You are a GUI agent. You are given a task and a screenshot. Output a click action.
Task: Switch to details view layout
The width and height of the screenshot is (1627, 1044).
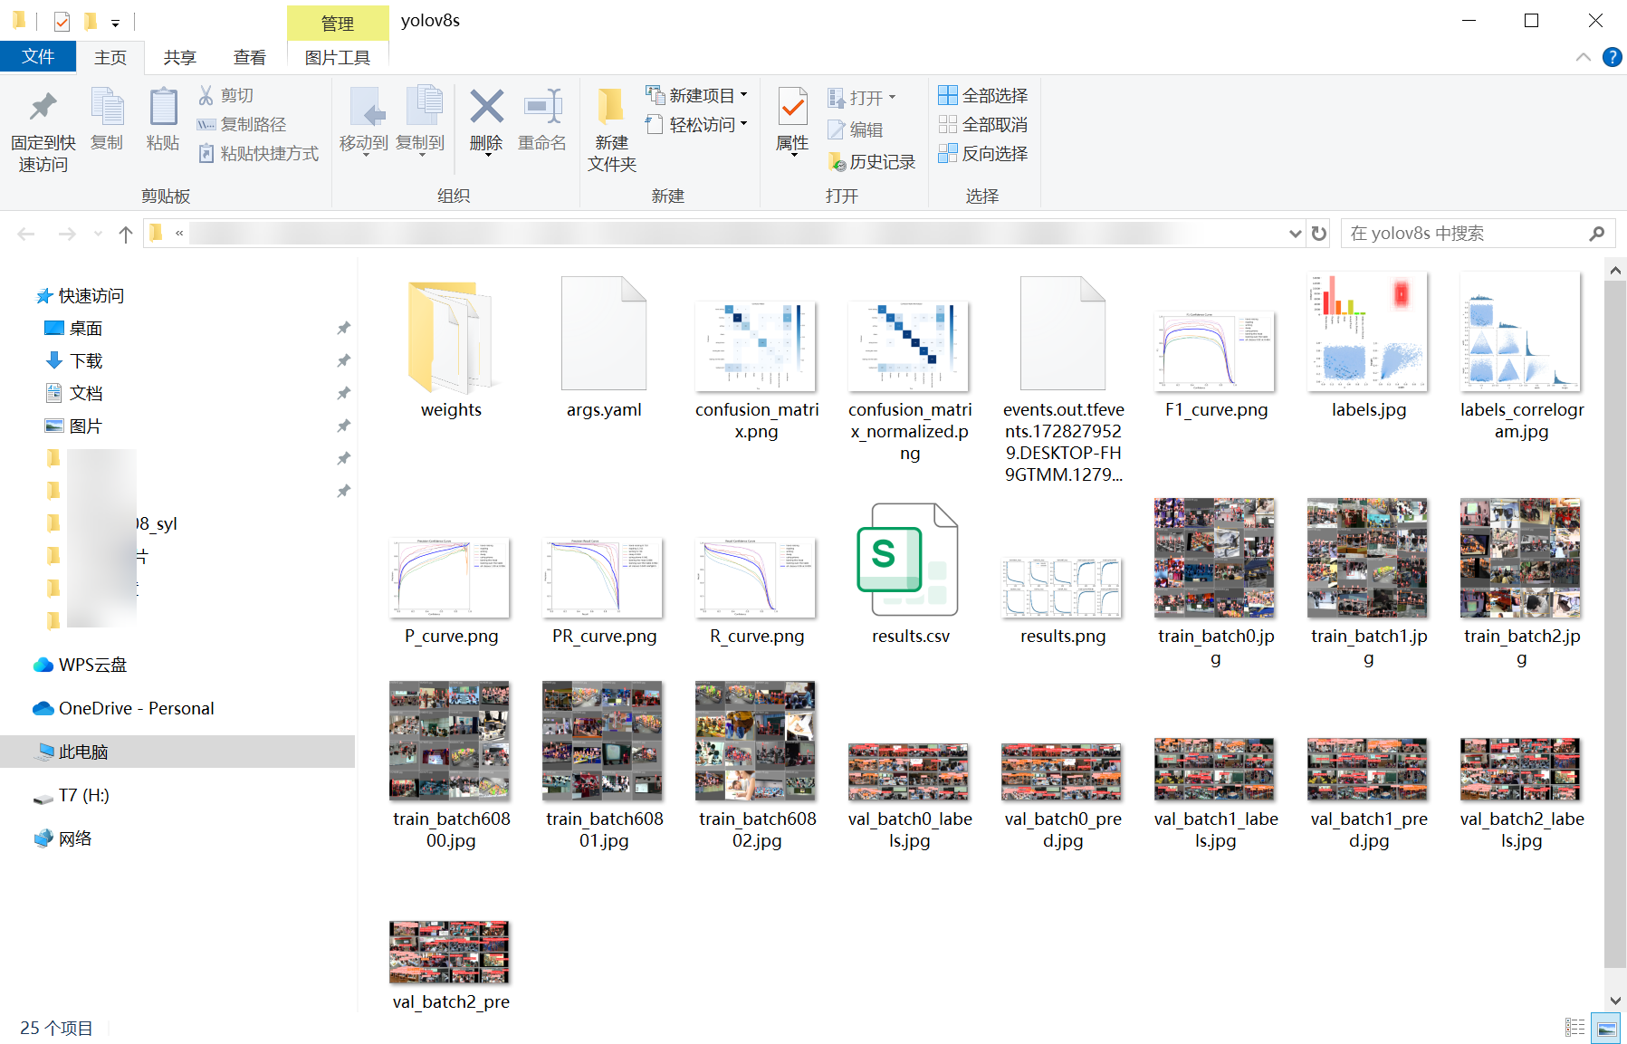1575,1028
